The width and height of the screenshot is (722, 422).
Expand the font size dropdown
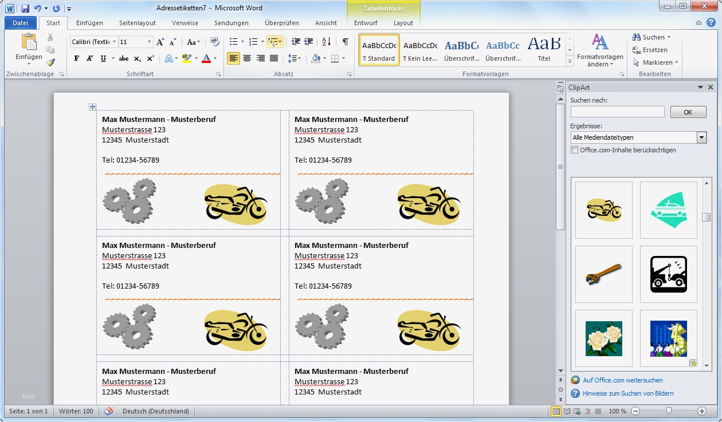click(x=150, y=42)
